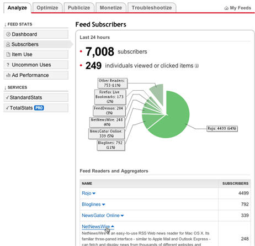Click the Other Readers pie slice
The height and width of the screenshot is (246, 255).
(158, 93)
